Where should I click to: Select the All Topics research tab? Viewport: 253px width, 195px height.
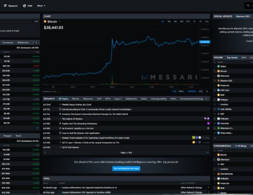tap(63, 98)
